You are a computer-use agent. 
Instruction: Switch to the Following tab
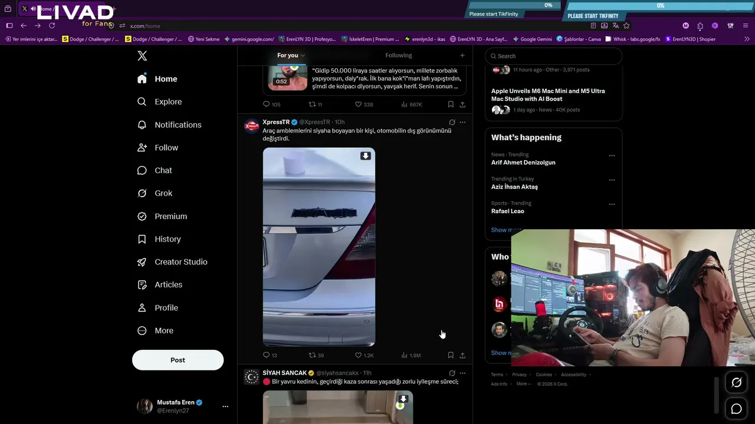[x=399, y=55]
